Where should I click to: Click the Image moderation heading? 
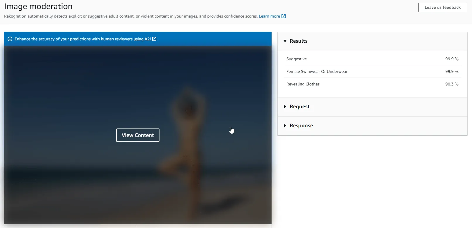coord(38,6)
